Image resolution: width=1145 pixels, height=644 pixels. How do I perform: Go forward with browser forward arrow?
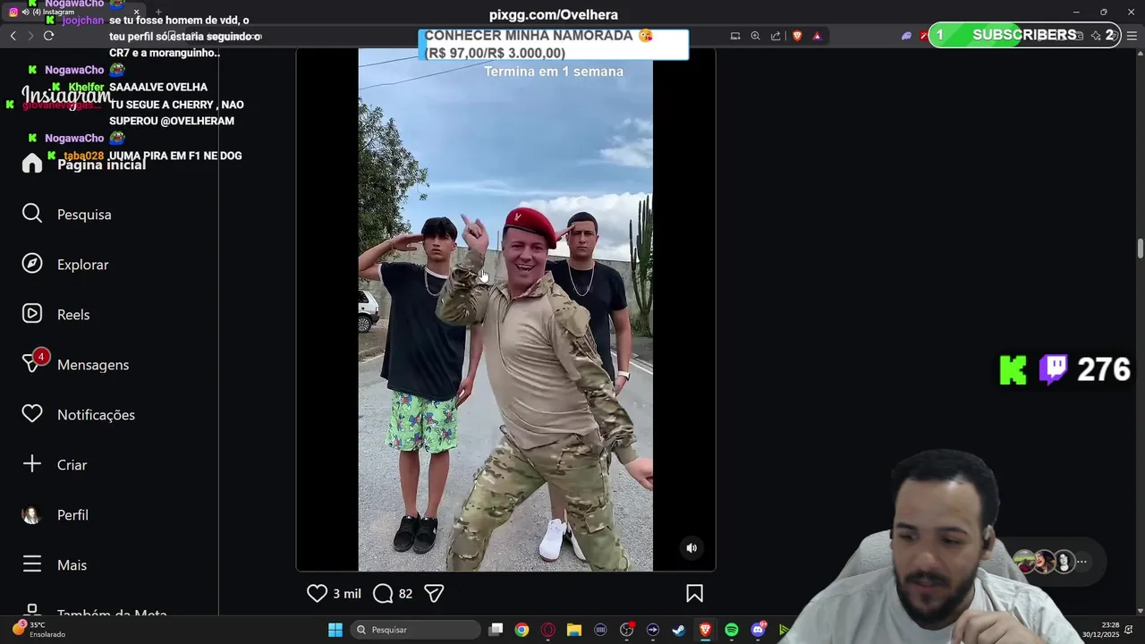coord(30,36)
